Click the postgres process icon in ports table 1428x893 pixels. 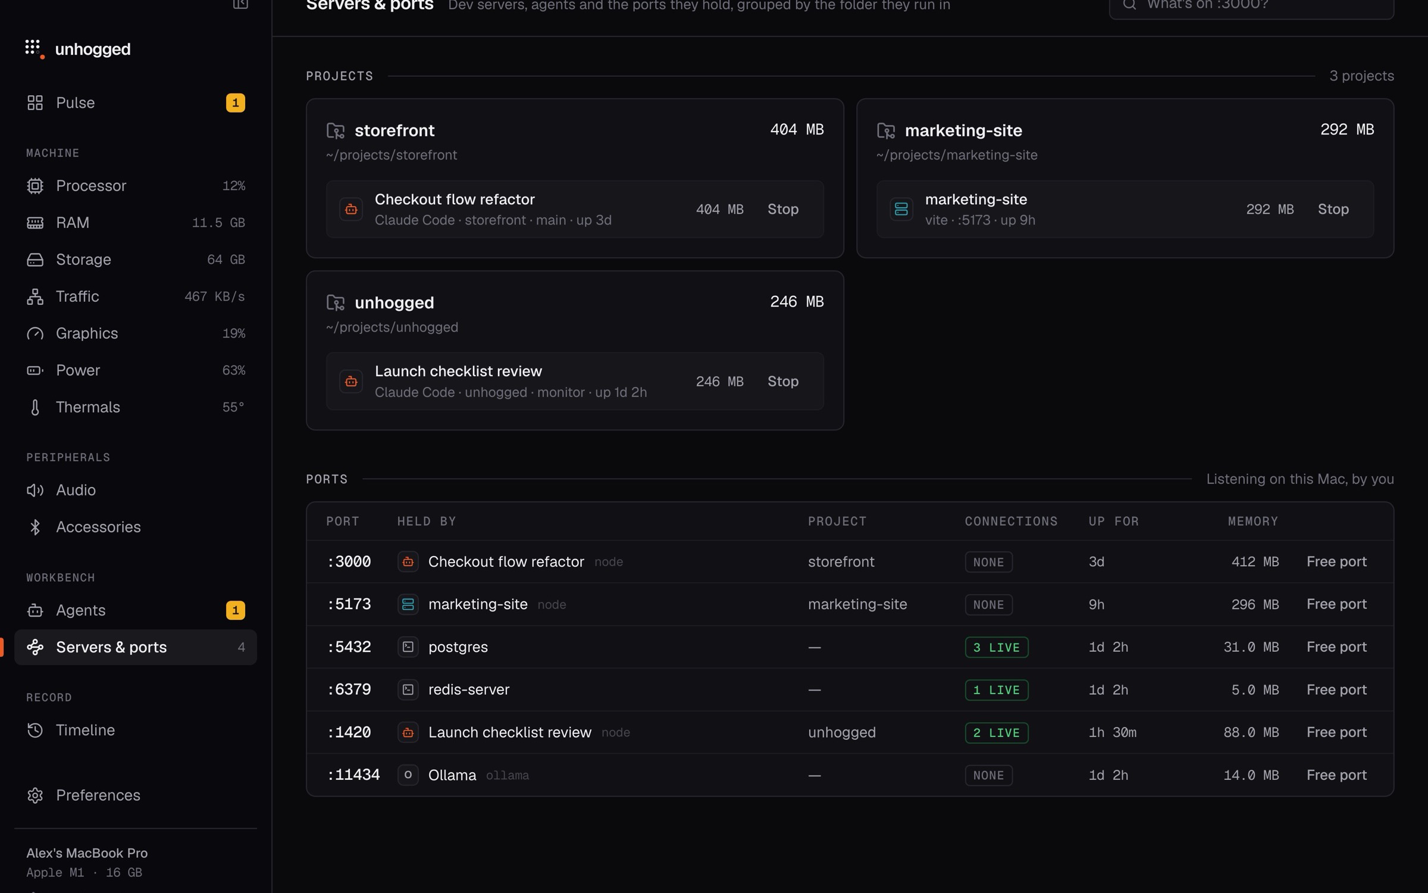[408, 647]
